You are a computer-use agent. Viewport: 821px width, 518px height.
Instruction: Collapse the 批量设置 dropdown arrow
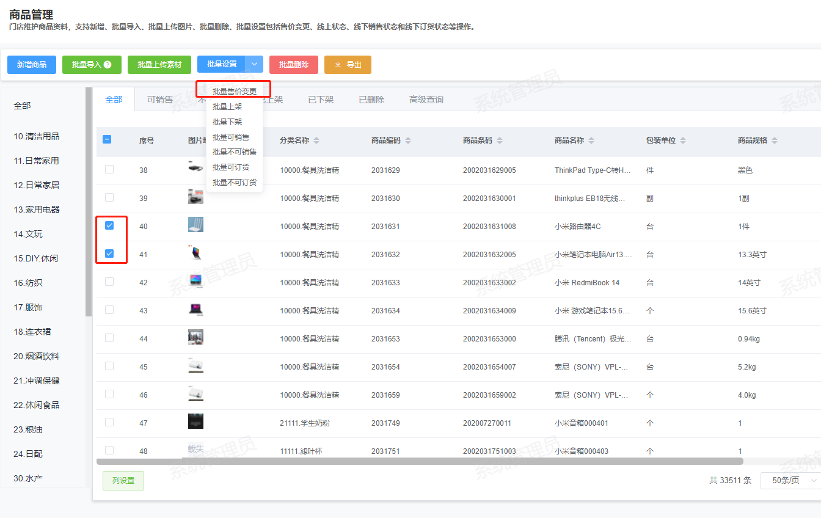255,65
